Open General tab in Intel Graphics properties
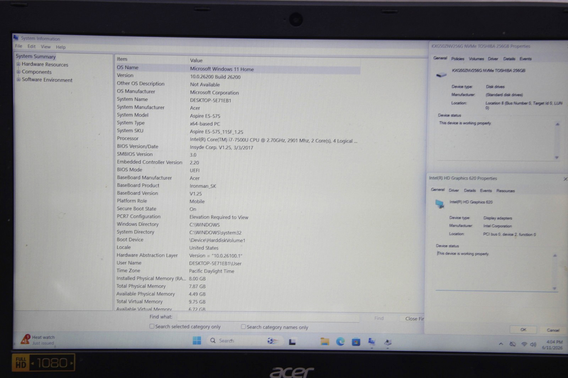Image resolution: width=568 pixels, height=378 pixels. tap(437, 190)
